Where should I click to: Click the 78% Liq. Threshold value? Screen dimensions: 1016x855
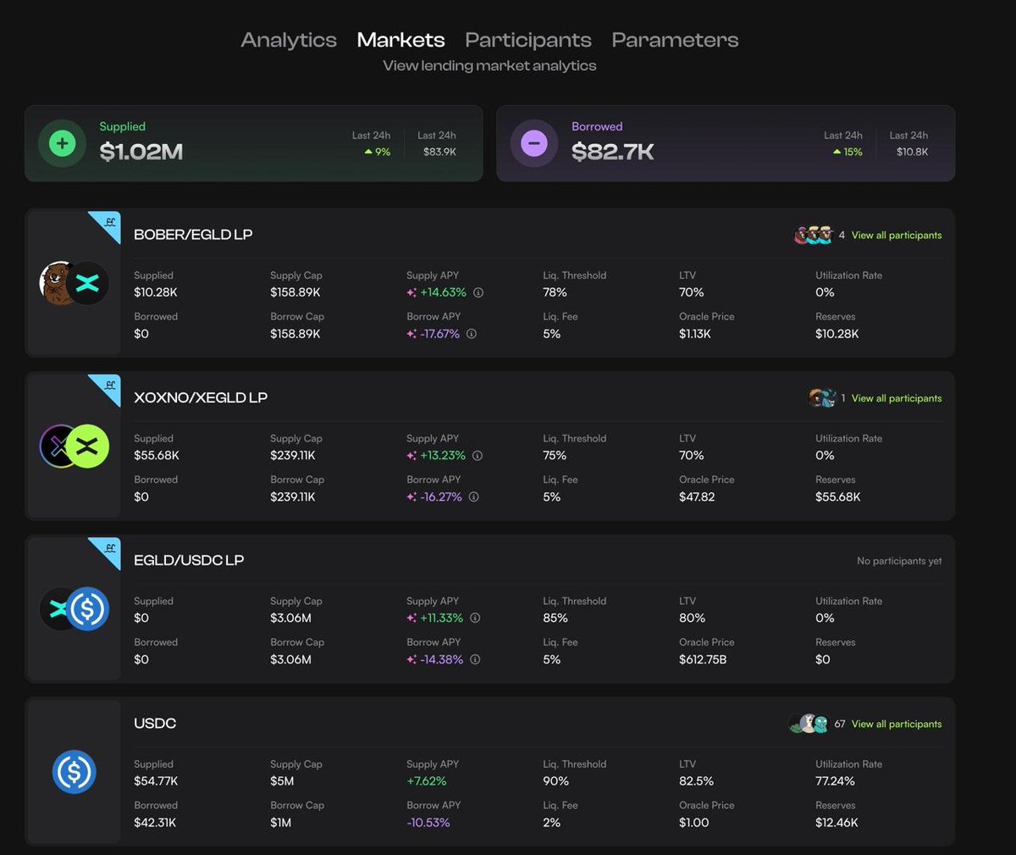pos(555,292)
